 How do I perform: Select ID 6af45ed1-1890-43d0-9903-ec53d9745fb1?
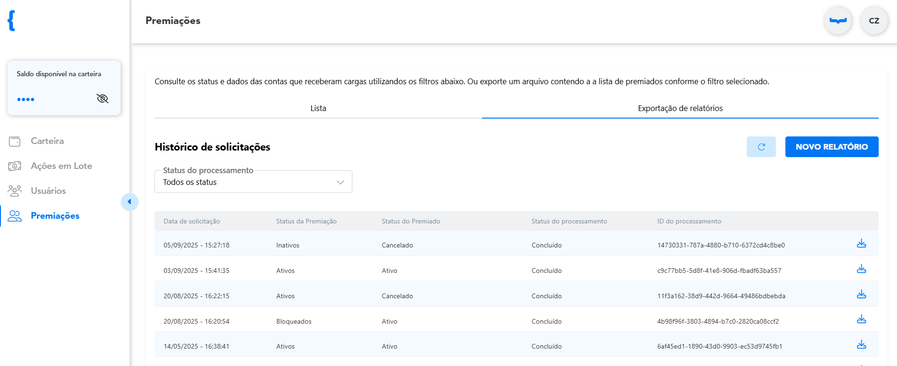tap(719, 346)
